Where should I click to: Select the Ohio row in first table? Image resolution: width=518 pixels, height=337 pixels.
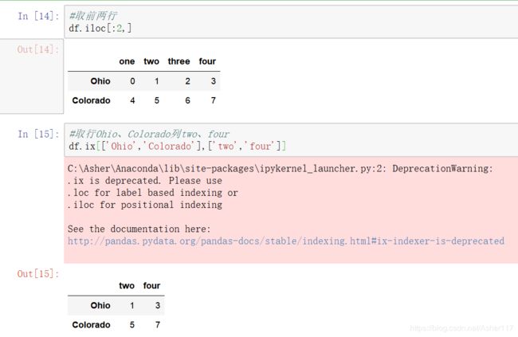(144, 81)
